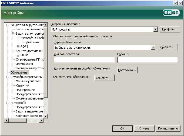
Task: Collapse the Защита электронной почты node
Action: [13, 34]
